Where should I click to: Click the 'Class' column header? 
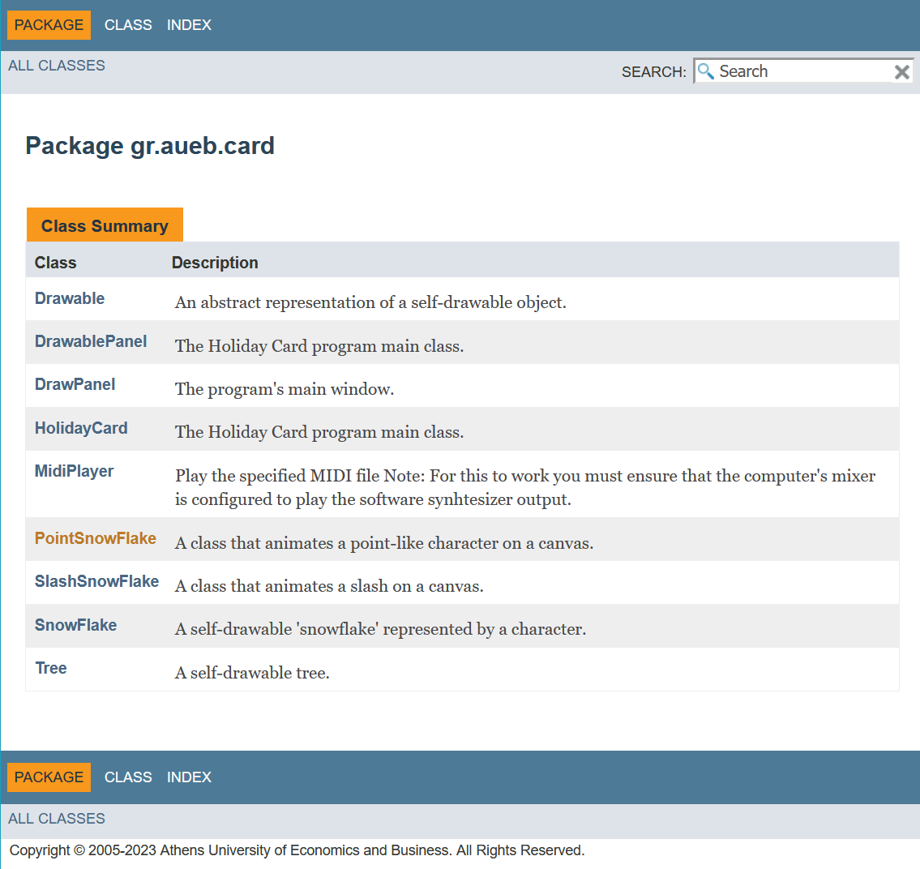coord(55,263)
